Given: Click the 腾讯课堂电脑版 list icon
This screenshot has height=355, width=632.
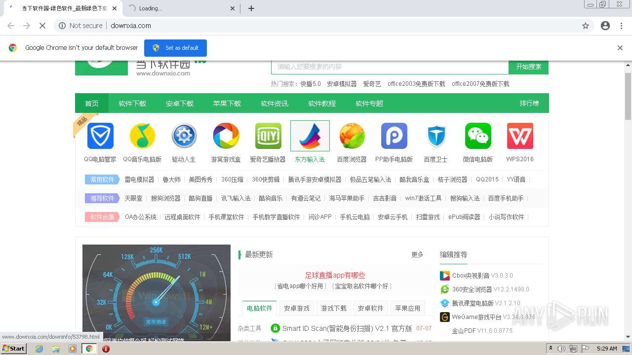Looking at the screenshot, I should click(445, 303).
